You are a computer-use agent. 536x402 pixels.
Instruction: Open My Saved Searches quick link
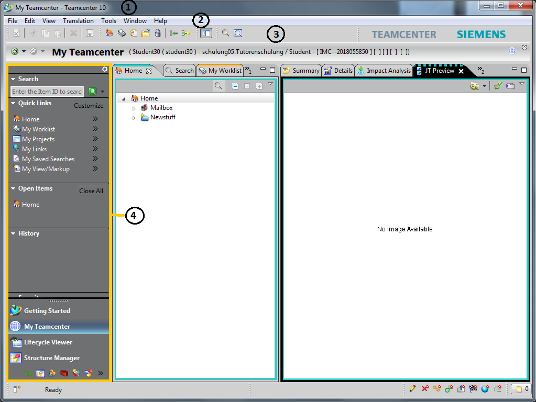(48, 159)
